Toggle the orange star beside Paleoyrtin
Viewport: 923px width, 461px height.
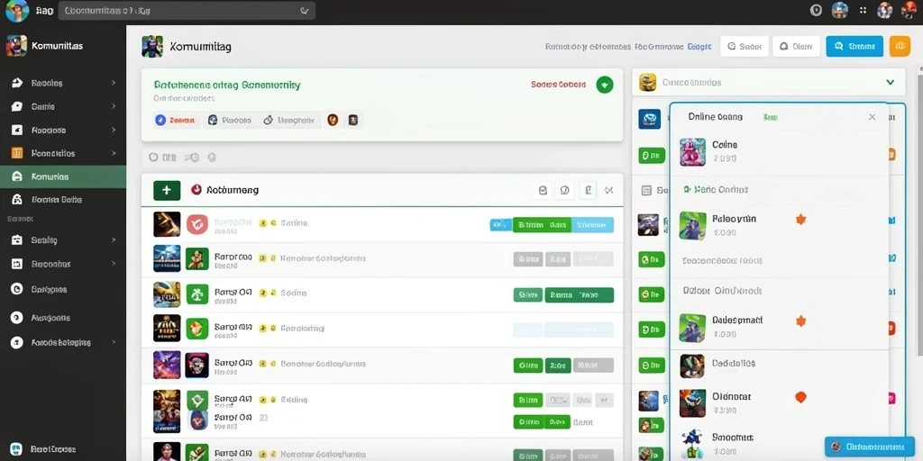coord(800,220)
